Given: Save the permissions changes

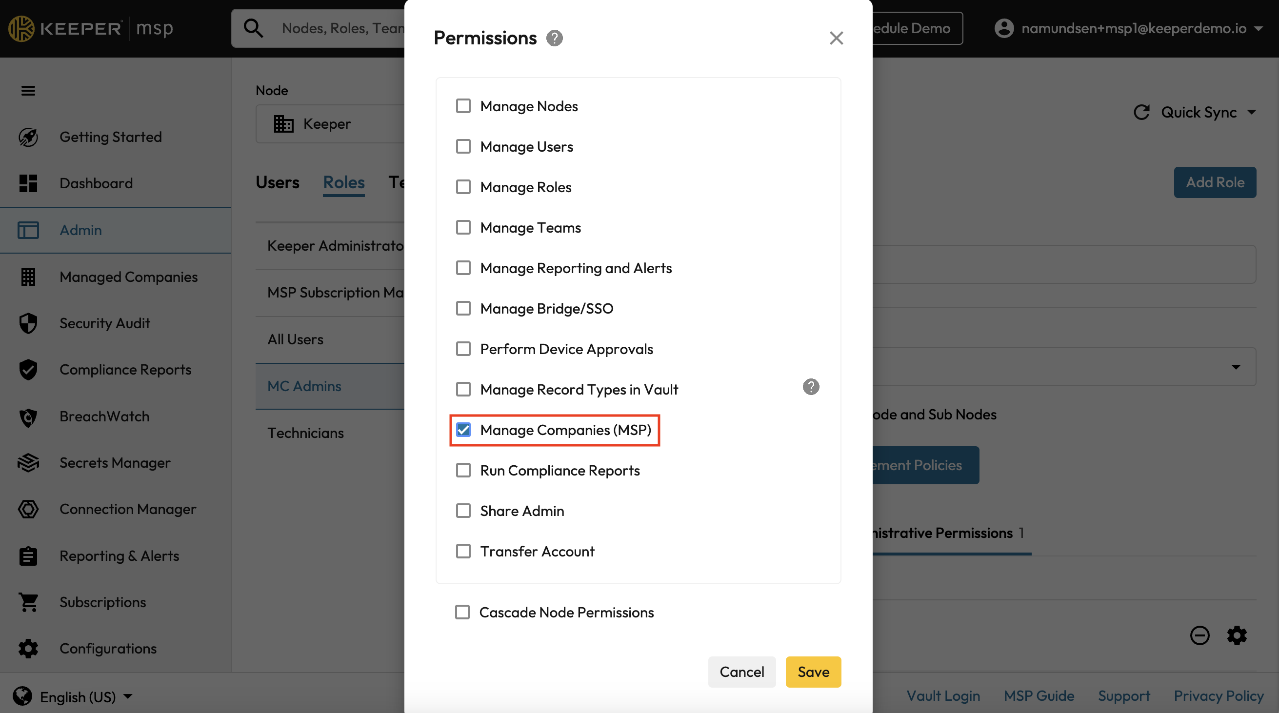Looking at the screenshot, I should tap(813, 672).
